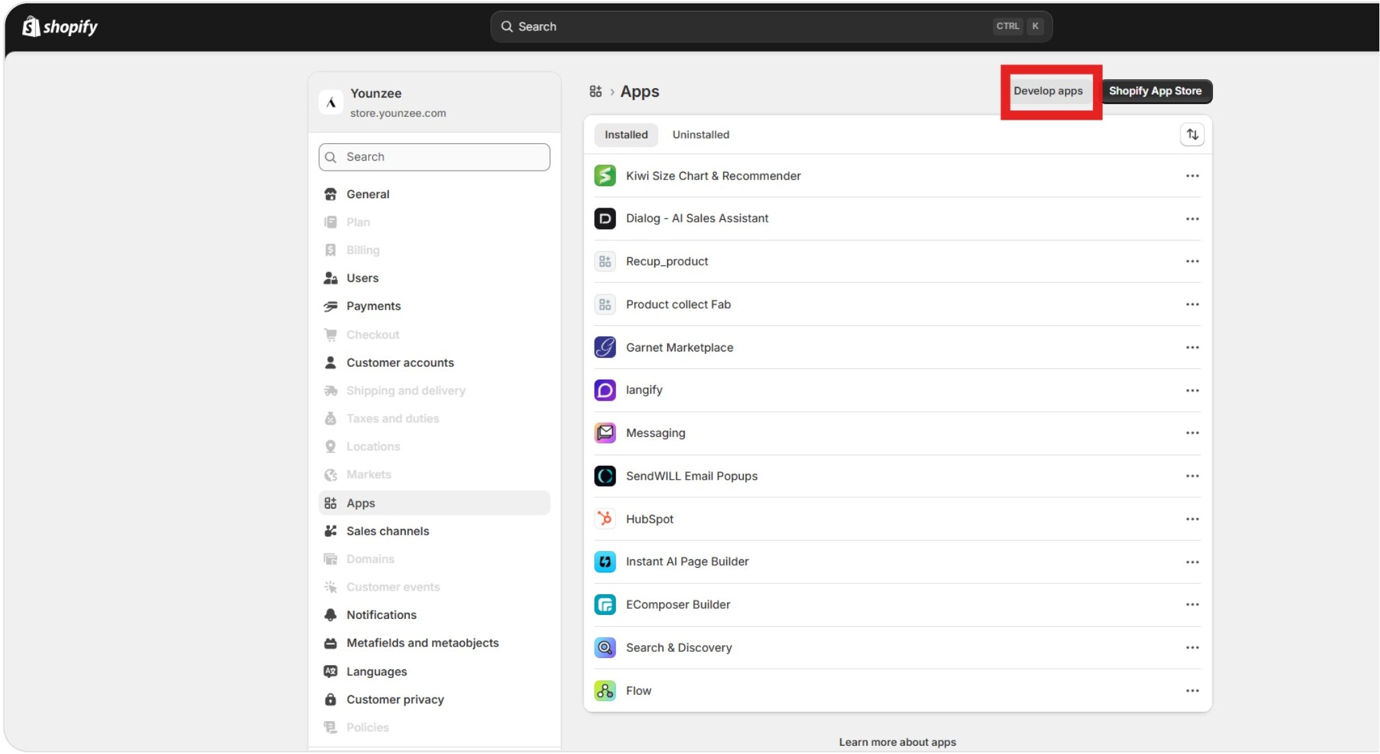Screen dimensions: 1380x754
Task: Open more options for Flow
Action: [x=1192, y=690]
